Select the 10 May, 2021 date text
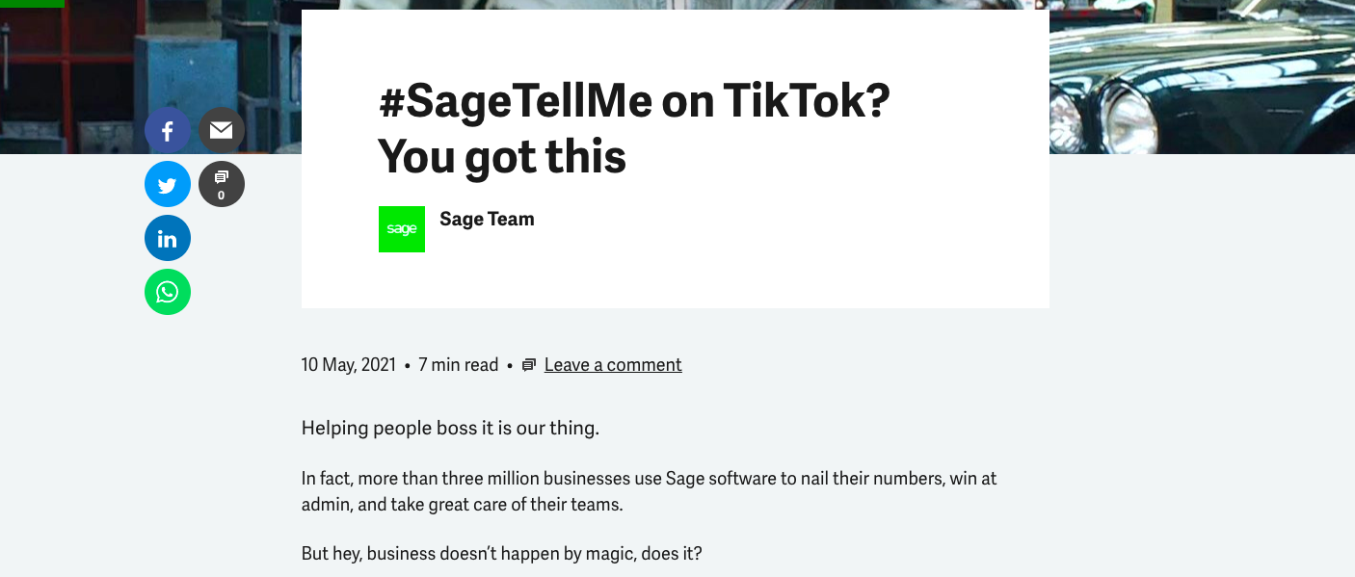 point(349,365)
